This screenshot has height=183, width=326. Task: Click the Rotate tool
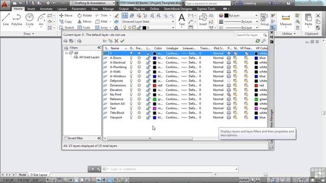pyautogui.click(x=85, y=15)
